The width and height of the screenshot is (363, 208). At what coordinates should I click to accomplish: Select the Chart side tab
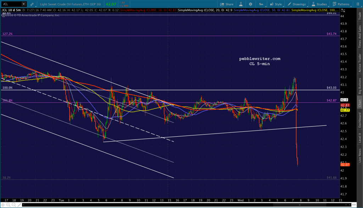(x=360, y=103)
